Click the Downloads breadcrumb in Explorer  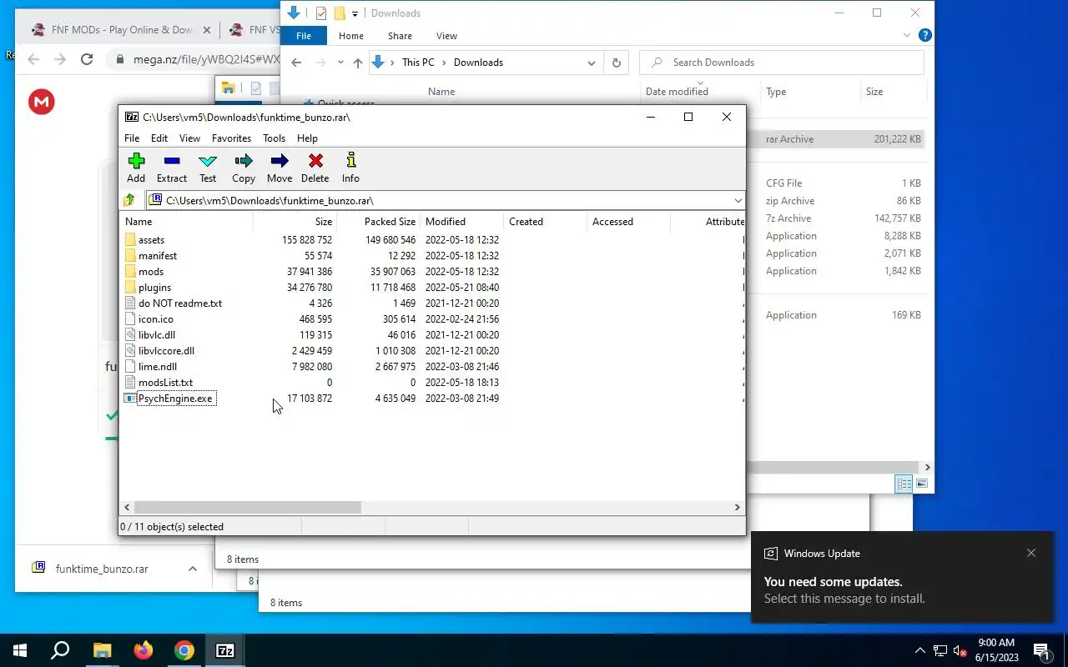478,63
